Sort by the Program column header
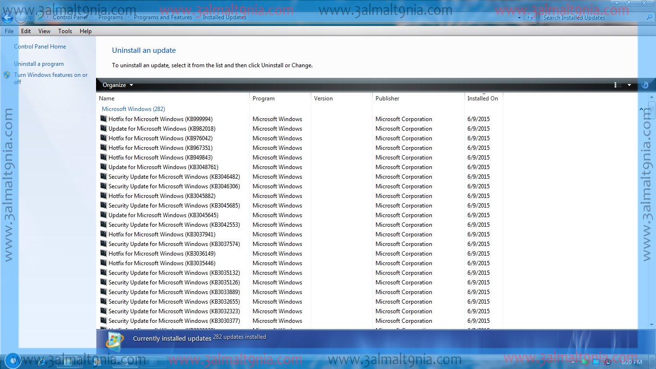The height and width of the screenshot is (369, 656). [280, 98]
